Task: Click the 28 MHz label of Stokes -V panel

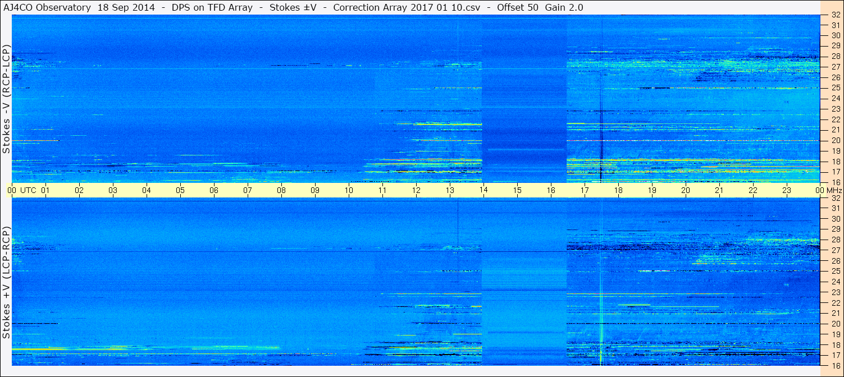Action: tap(836, 56)
